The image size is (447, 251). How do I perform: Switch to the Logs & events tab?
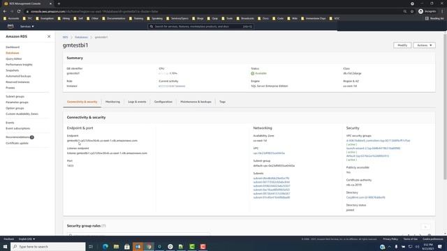pyautogui.click(x=137, y=102)
